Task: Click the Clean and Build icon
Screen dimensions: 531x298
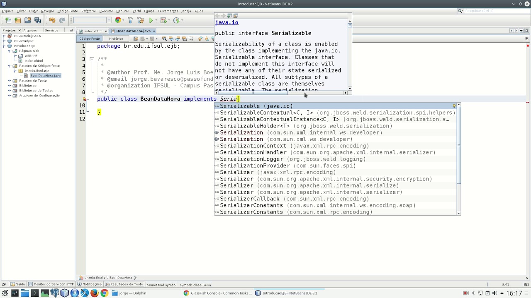Action: pos(140,20)
